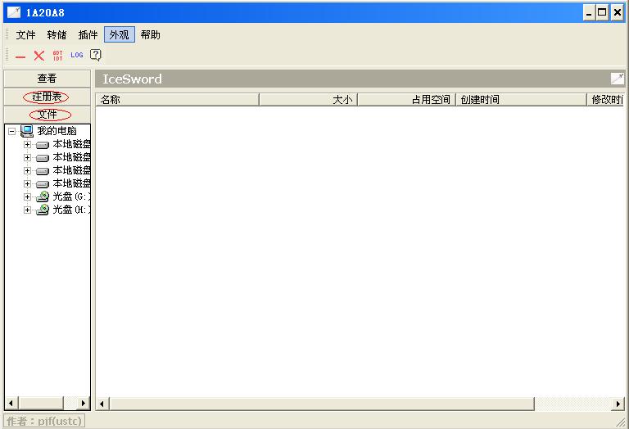Open the LOG toolbar icon

pyautogui.click(x=77, y=55)
